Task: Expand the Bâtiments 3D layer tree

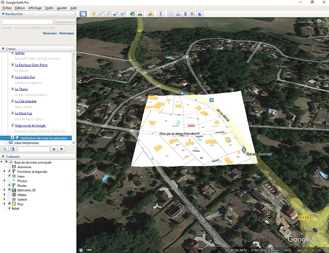Action: click(5, 190)
